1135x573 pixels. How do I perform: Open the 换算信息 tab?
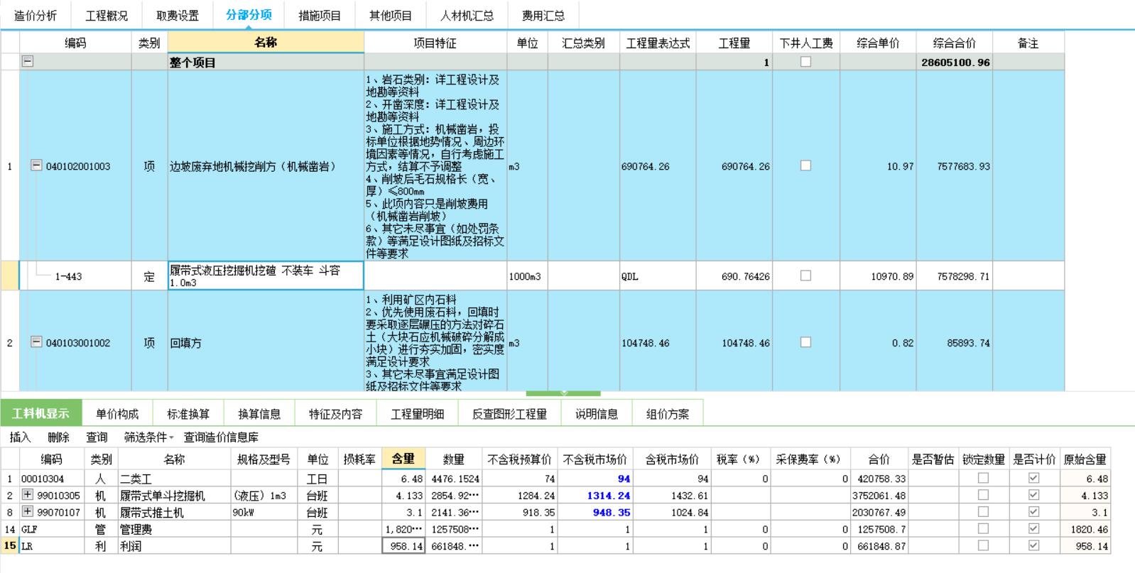[x=259, y=414]
